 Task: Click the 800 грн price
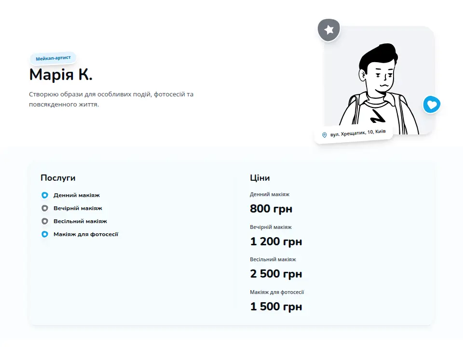click(x=271, y=209)
